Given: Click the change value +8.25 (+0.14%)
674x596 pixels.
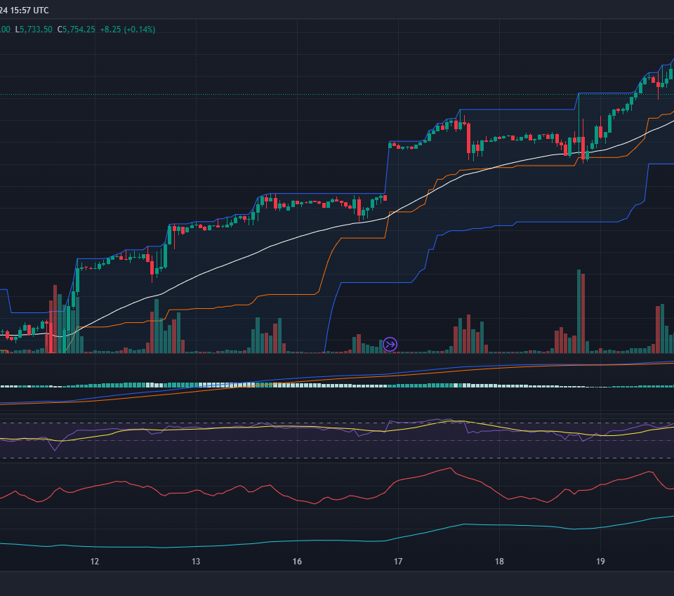Looking at the screenshot, I should pos(128,29).
